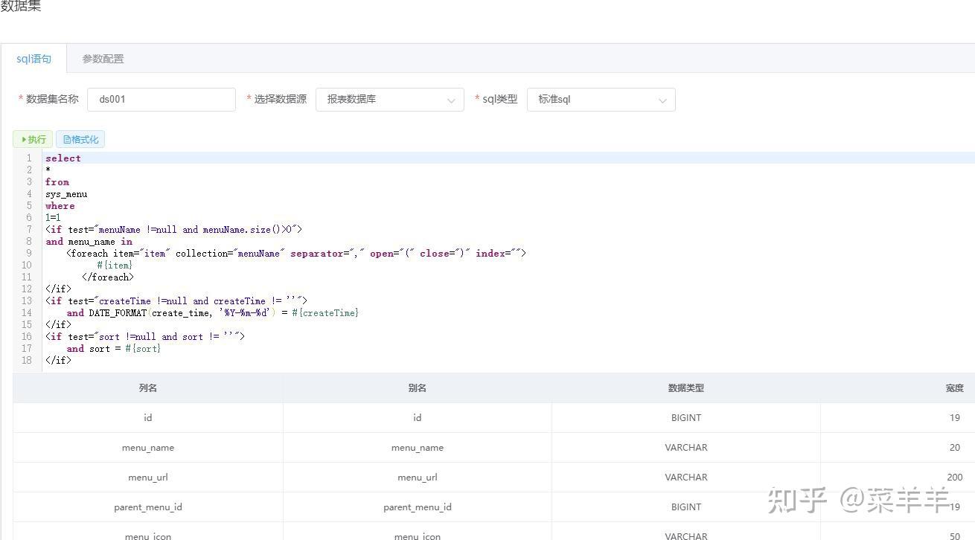
Task: Click the 别名 column header
Action: (417, 388)
